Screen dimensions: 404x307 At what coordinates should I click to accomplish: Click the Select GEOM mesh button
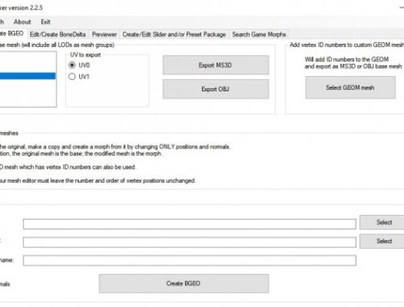(x=350, y=87)
